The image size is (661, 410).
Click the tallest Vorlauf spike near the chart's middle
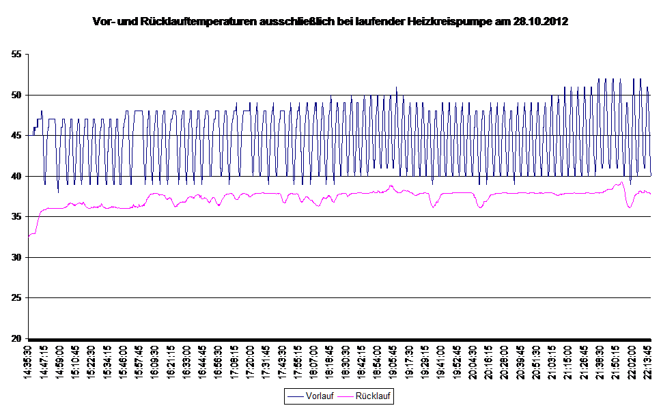(396, 88)
